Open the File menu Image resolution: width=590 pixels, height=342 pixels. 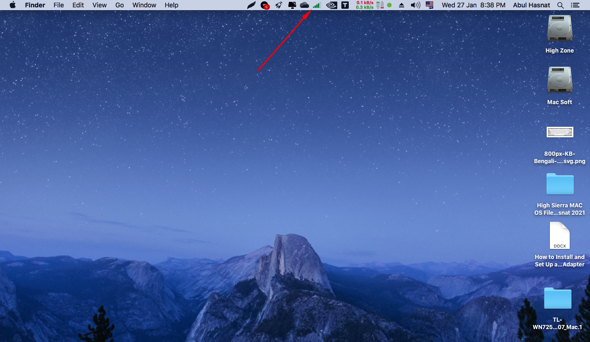59,5
